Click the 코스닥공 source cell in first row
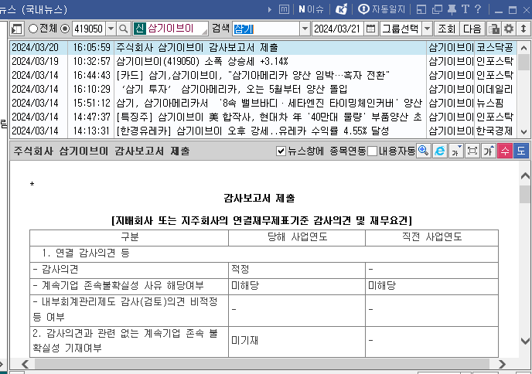This screenshot has height=374, width=532. [x=495, y=48]
